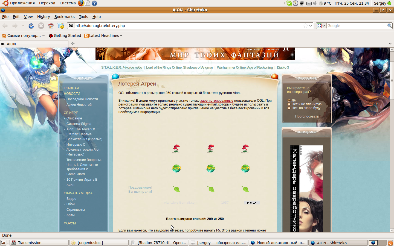Open a new tab with plus icon
394x246 pixels.
(73, 44)
